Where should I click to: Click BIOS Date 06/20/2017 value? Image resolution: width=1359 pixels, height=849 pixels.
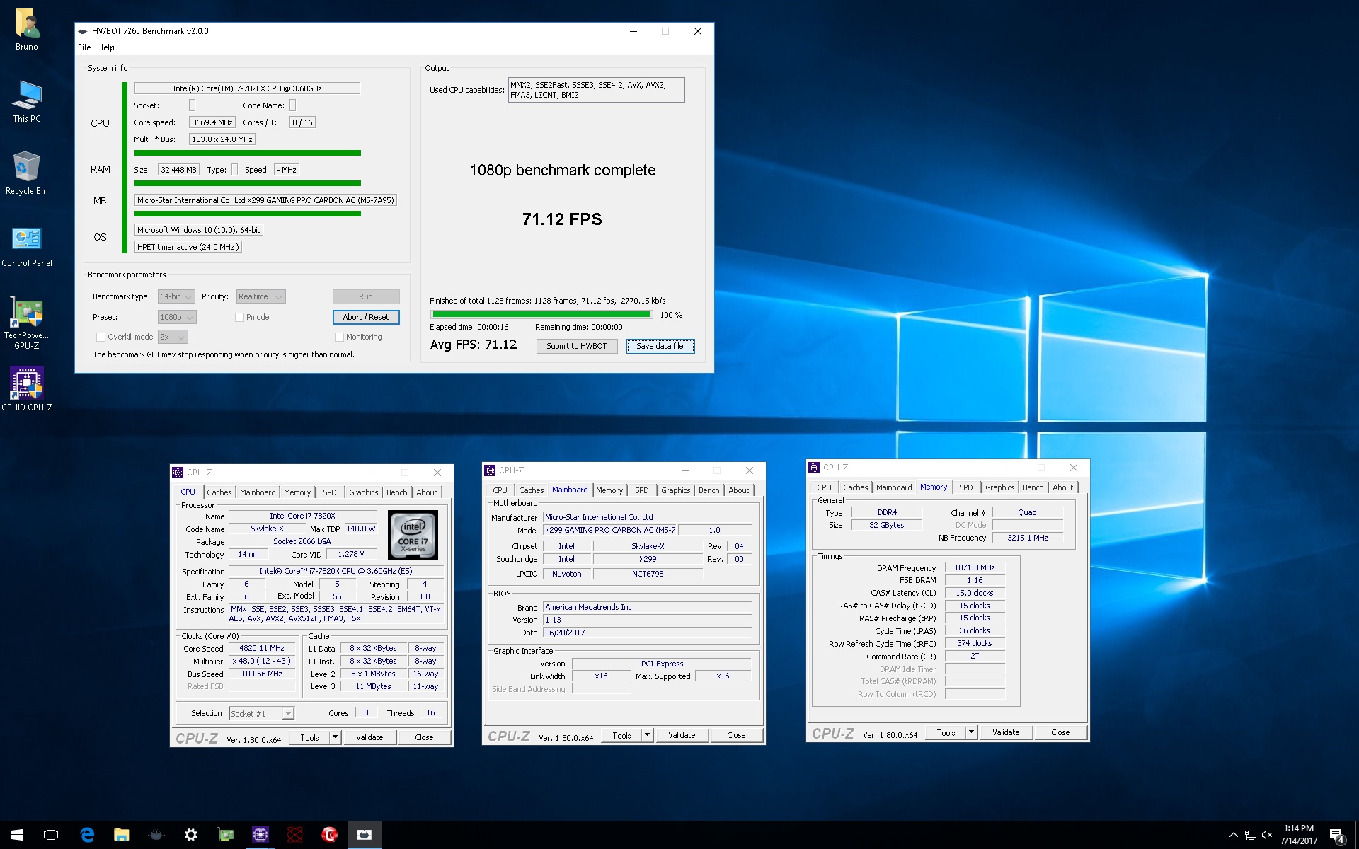pos(647,633)
